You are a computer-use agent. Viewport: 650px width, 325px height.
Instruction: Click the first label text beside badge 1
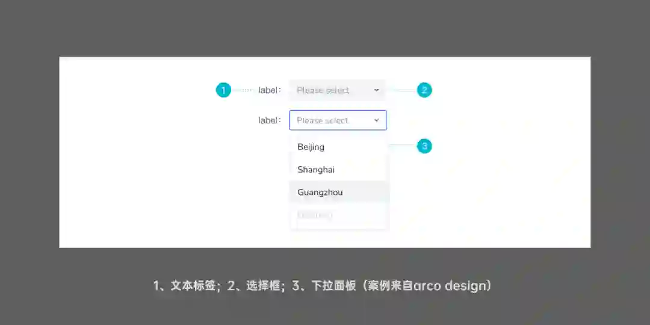270,90
